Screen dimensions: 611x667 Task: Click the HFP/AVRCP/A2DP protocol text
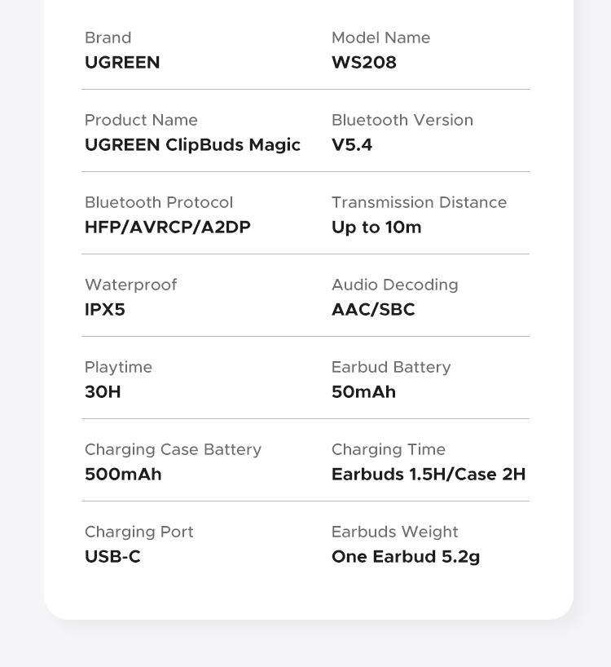point(167,227)
